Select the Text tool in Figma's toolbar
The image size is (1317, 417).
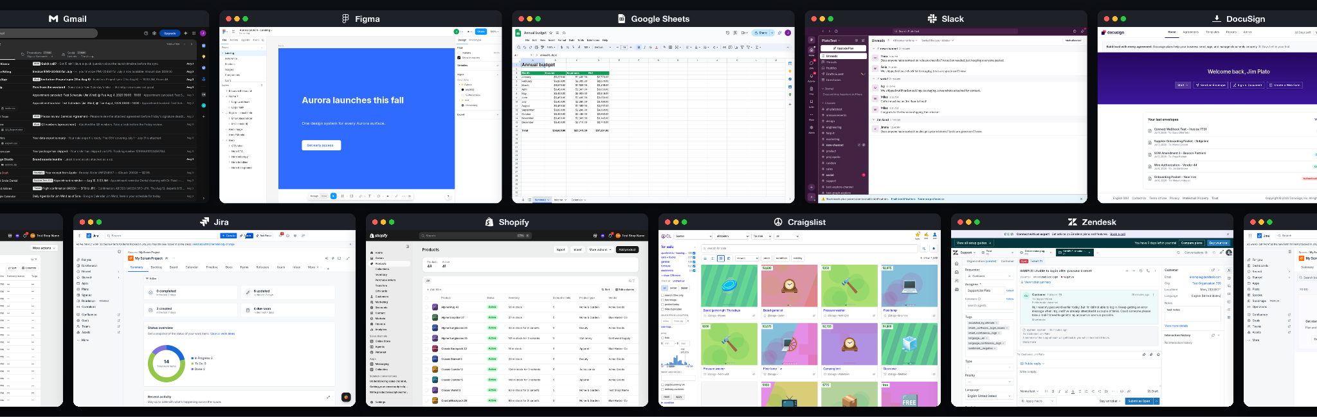click(369, 196)
